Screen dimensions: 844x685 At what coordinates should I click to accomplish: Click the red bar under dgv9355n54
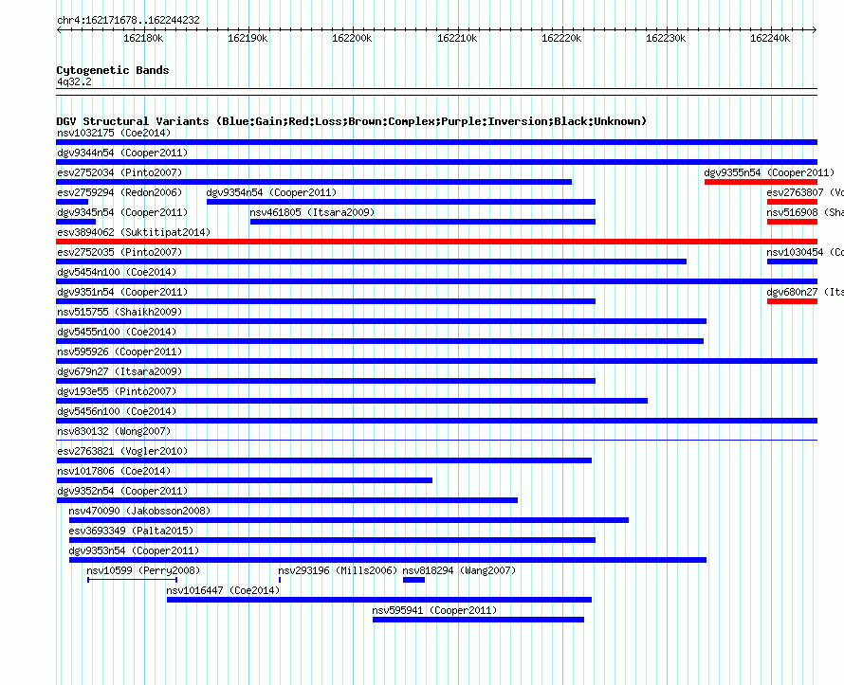[x=761, y=182]
